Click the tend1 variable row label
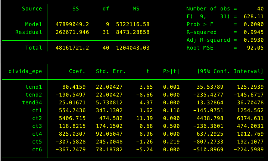Screen dimensions: 268x161 pos(34,86)
